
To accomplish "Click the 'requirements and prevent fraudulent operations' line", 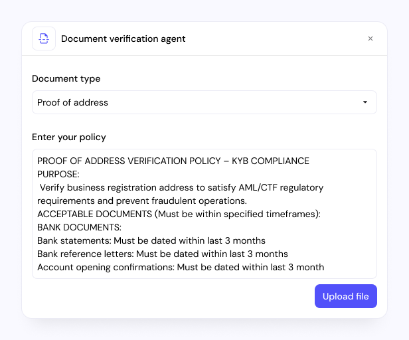I will pyautogui.click(x=141, y=201).
